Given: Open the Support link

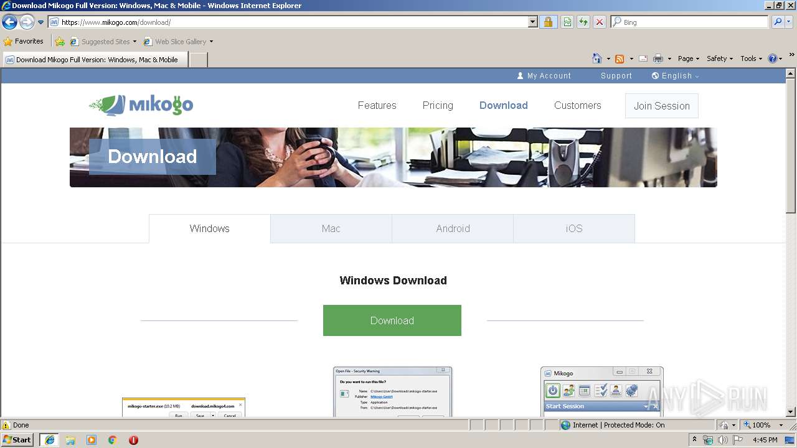Looking at the screenshot, I should click(616, 76).
